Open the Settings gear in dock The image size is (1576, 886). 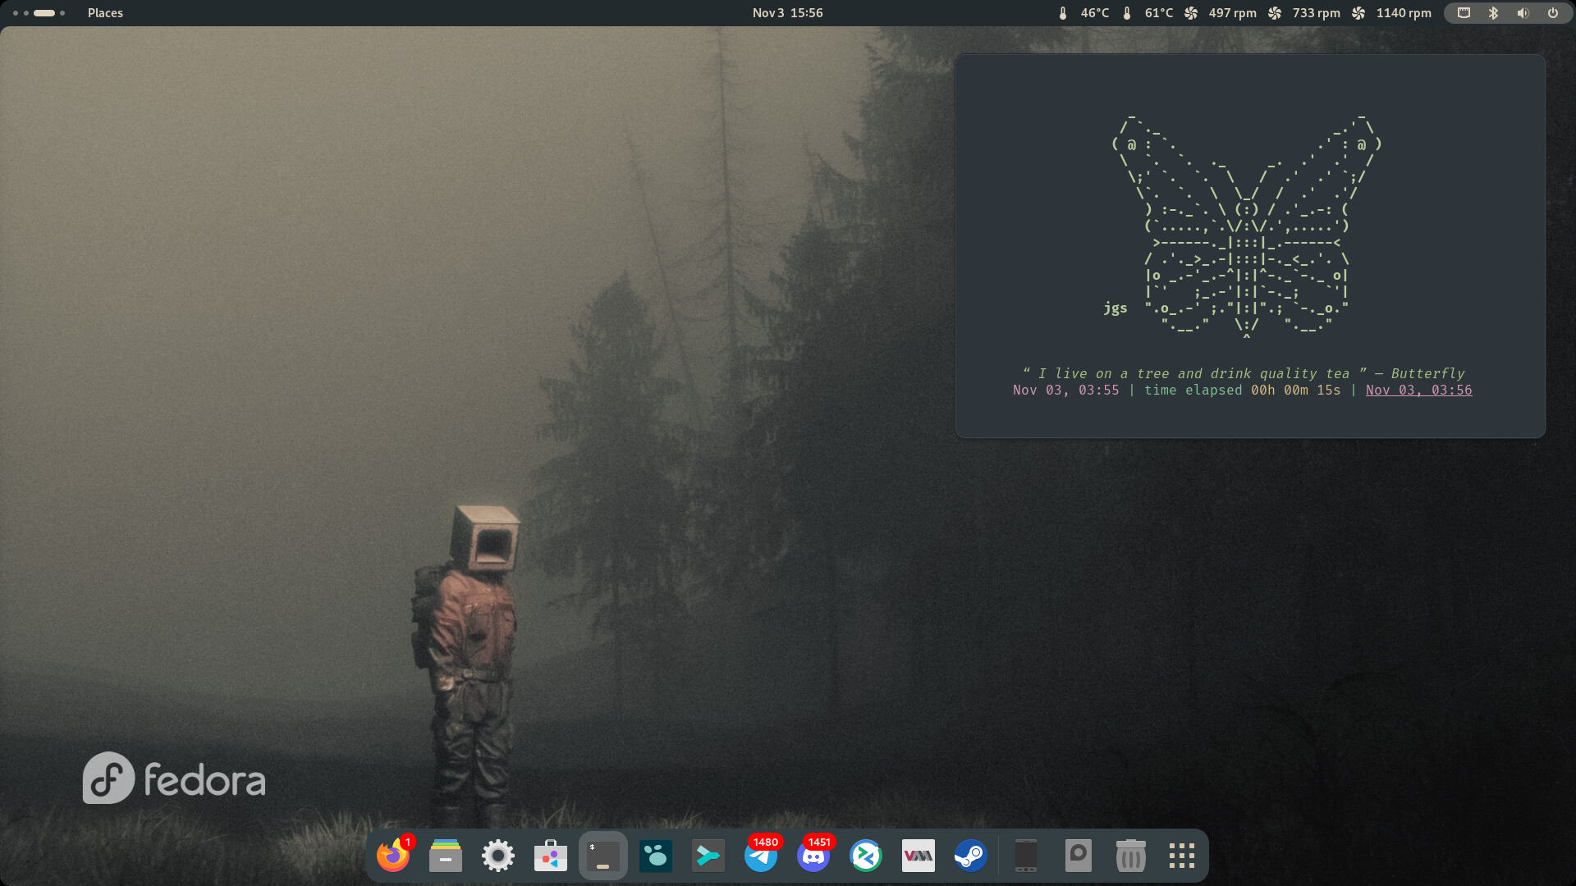498,856
